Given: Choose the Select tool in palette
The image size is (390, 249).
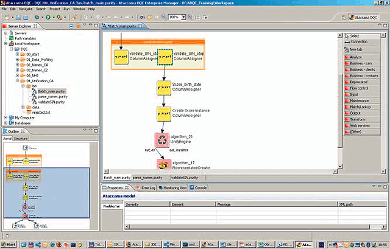Looking at the screenshot, I should [361, 36].
